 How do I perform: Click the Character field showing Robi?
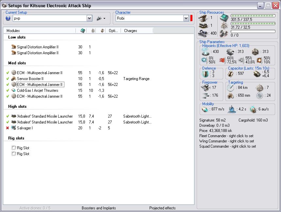(150, 18)
